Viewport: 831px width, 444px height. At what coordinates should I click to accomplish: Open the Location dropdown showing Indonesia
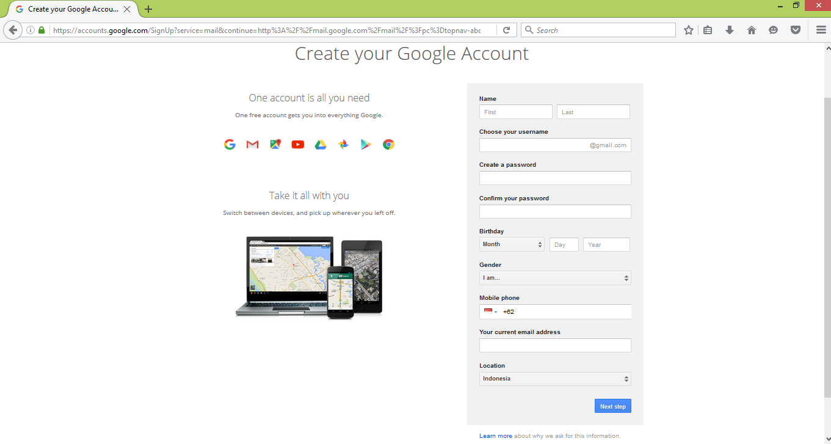point(555,379)
